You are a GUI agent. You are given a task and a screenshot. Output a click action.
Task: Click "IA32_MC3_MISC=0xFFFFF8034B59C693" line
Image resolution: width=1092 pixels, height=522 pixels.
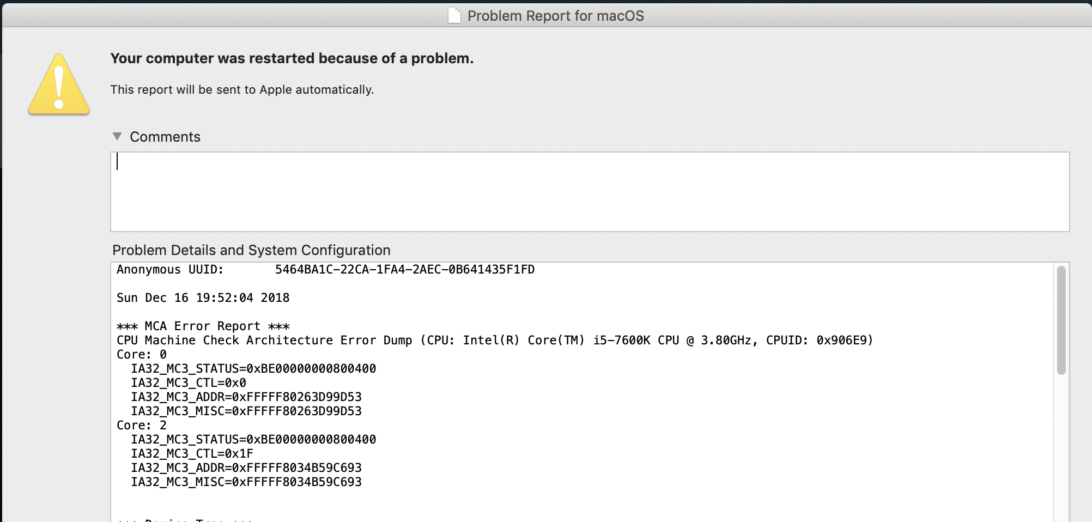pos(246,482)
